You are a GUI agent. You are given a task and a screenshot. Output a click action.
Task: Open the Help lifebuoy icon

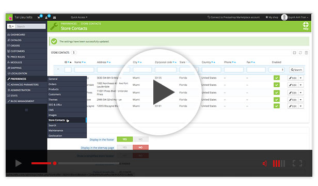coord(306,26)
